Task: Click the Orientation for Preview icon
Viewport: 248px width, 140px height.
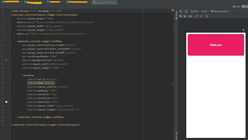Action: tap(186, 11)
